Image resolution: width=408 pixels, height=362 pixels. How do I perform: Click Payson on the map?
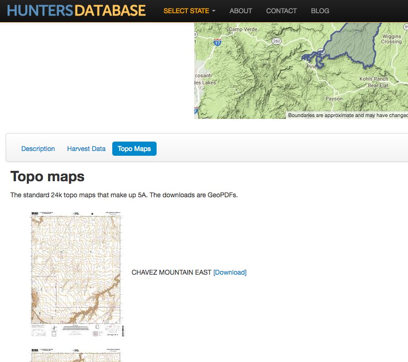click(334, 98)
